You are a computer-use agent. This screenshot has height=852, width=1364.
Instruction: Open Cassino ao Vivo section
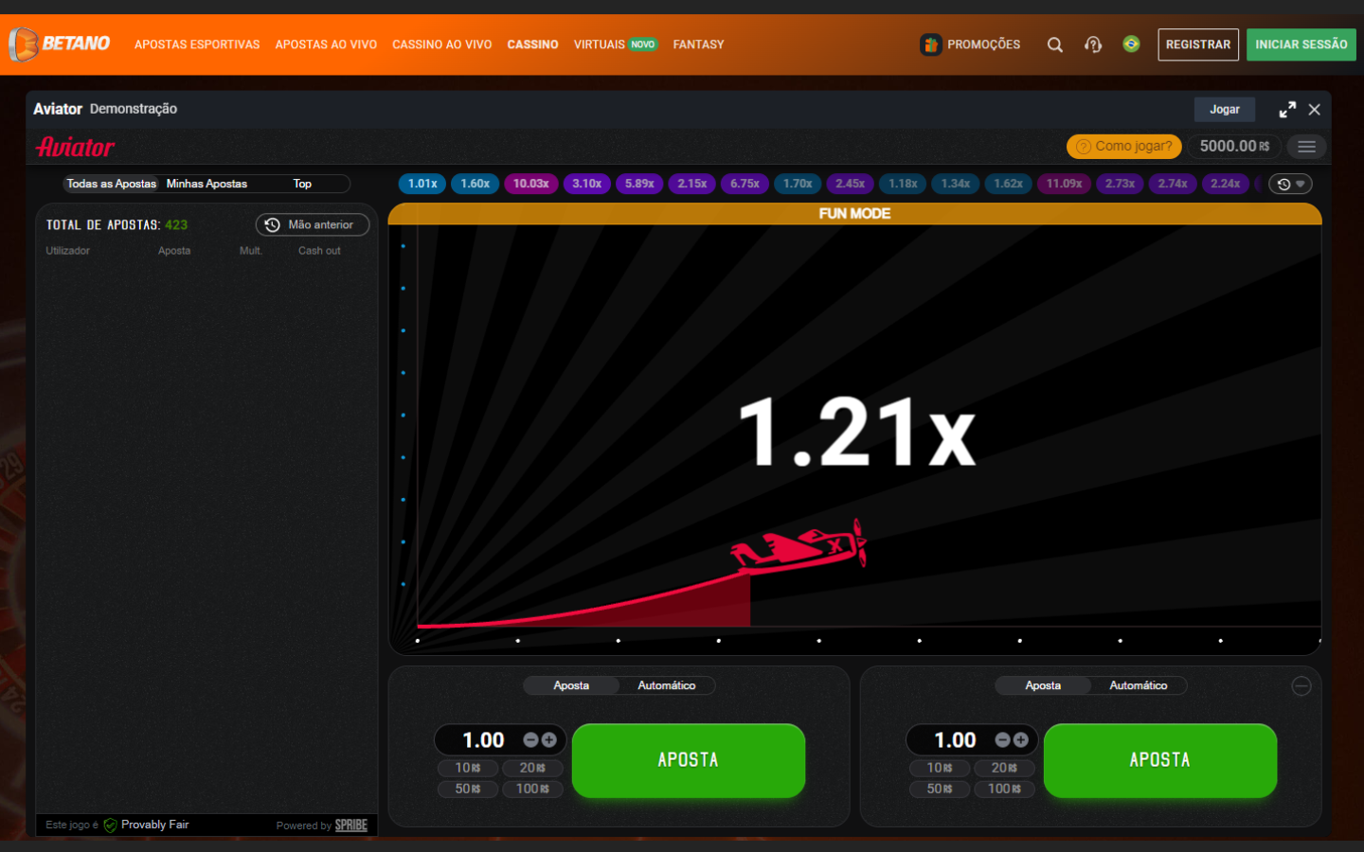click(x=442, y=44)
